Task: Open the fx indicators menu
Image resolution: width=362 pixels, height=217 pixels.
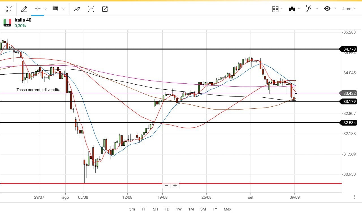Action: (x=309, y=9)
